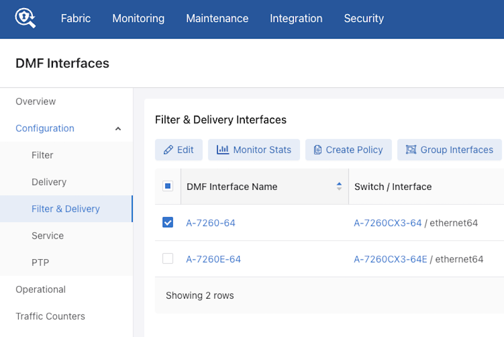Toggle the select-all header checkbox
Viewport: 504px width, 337px height.
167,186
